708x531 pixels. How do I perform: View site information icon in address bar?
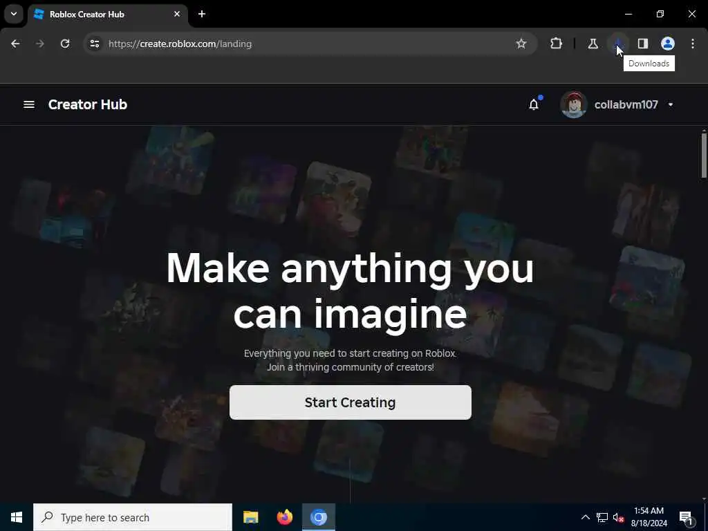[94, 44]
